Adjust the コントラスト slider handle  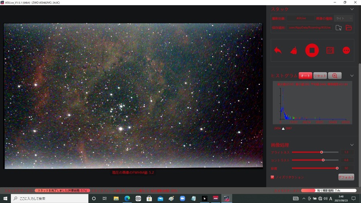tap(323, 160)
